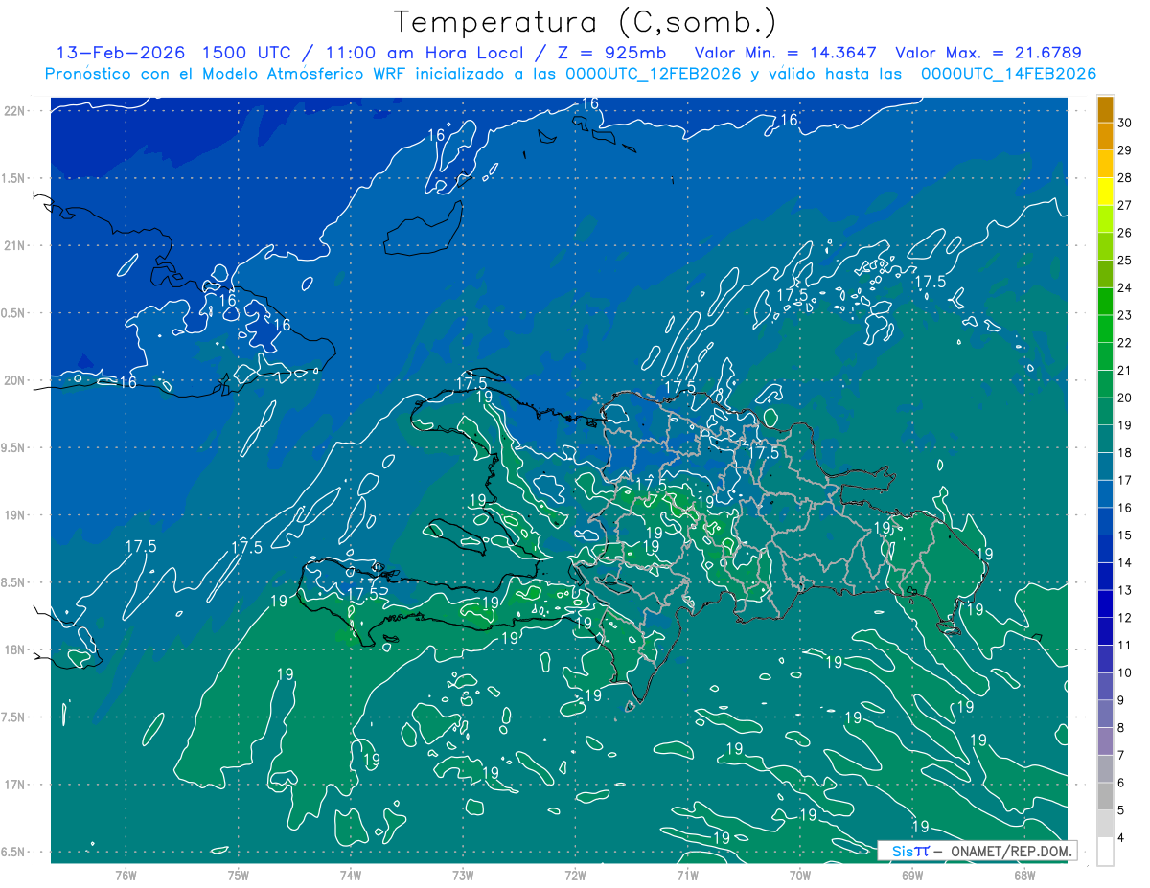Click the "18N" latitude axis label
This screenshot has width=1150, height=888.
click(x=14, y=649)
